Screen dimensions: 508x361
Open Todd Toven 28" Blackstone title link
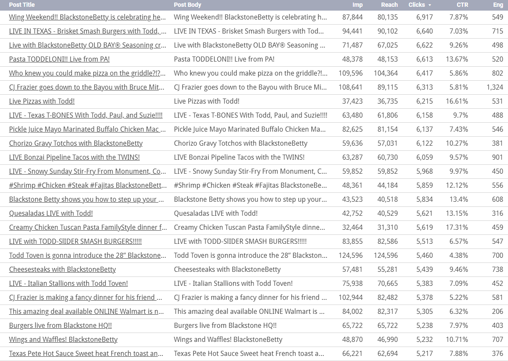click(87, 255)
